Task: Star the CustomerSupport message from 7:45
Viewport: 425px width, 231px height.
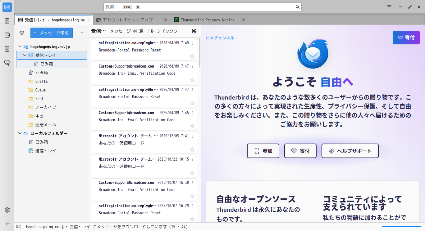Action: (x=192, y=126)
